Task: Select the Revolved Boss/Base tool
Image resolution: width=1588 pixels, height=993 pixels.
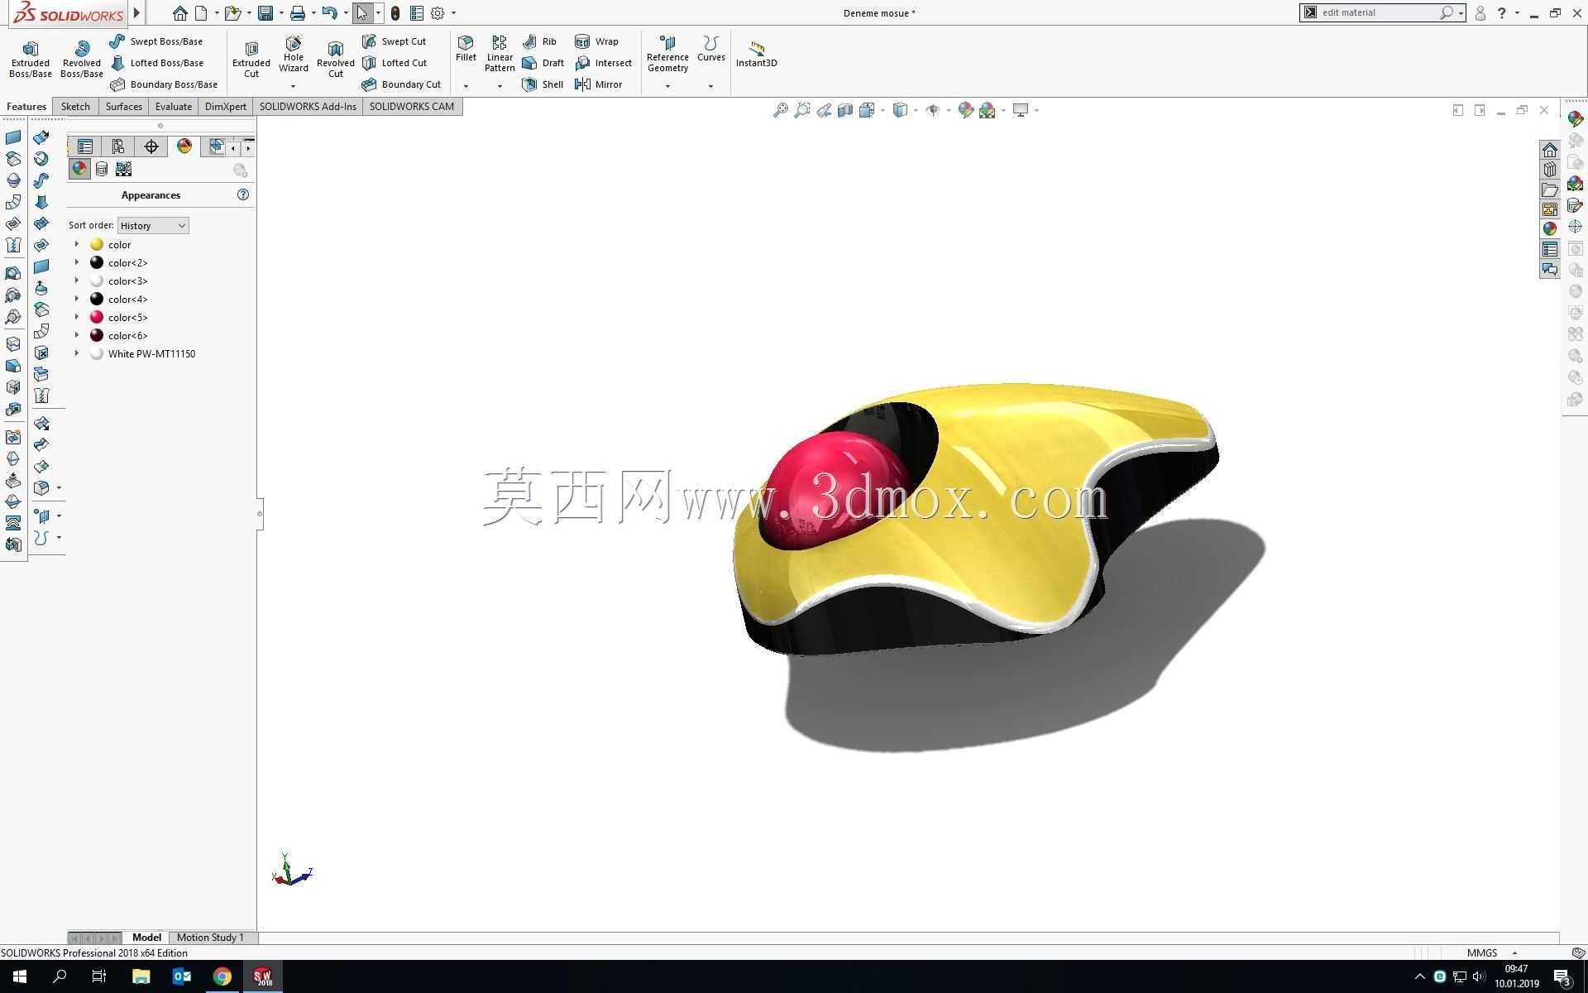Action: [x=82, y=59]
